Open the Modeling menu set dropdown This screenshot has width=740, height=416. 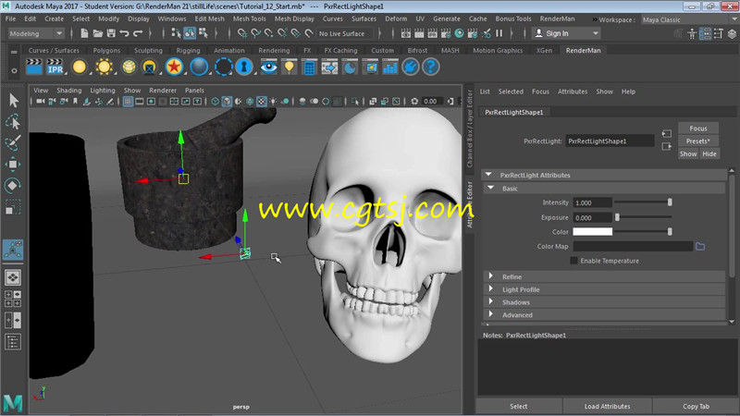tap(36, 33)
